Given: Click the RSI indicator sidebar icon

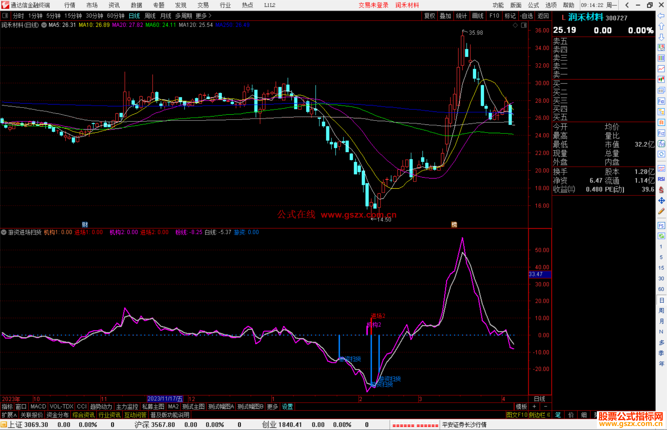Looking at the screenshot, I should coord(661,179).
